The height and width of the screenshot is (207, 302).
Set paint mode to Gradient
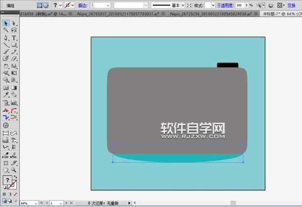(10, 194)
